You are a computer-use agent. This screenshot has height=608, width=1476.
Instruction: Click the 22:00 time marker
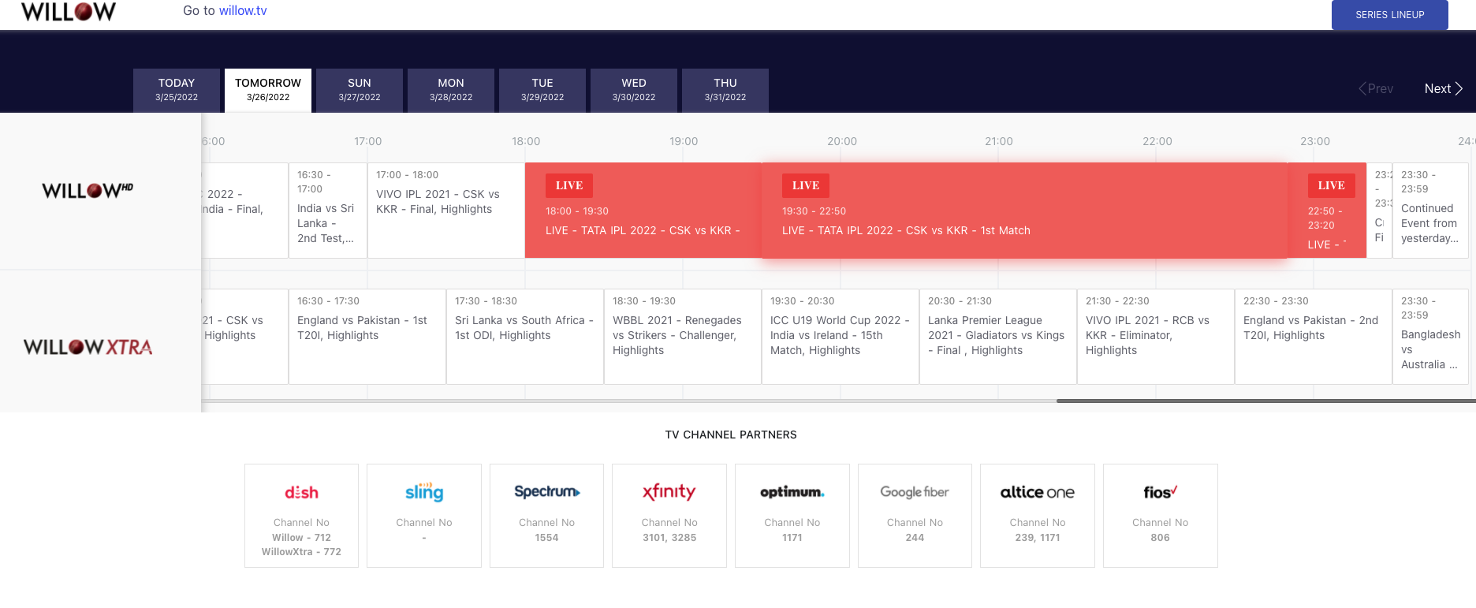point(1157,141)
